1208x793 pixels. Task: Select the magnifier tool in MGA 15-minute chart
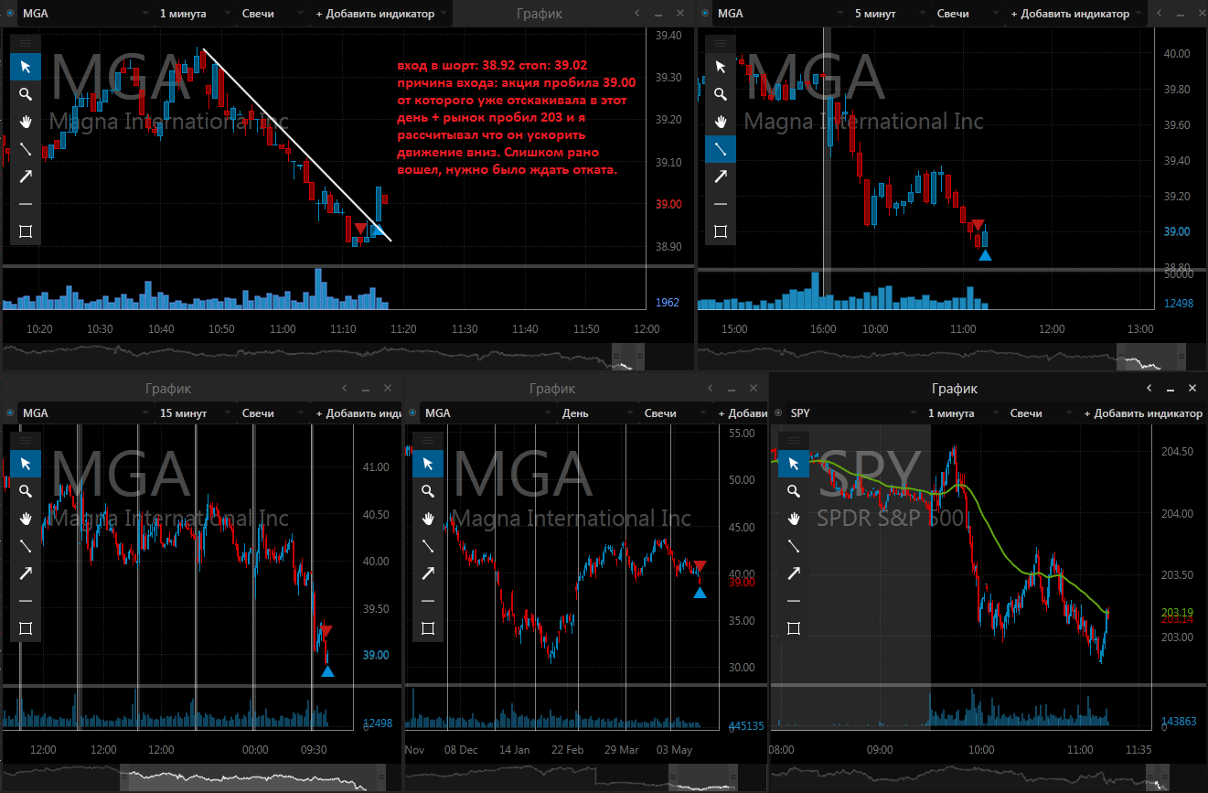tap(26, 491)
